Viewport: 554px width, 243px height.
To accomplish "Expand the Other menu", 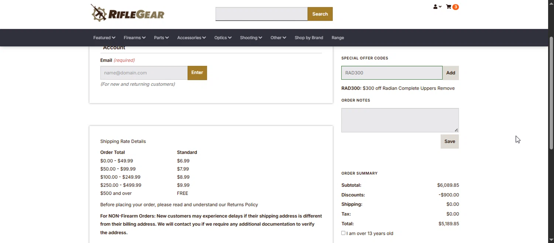I will tap(278, 38).
